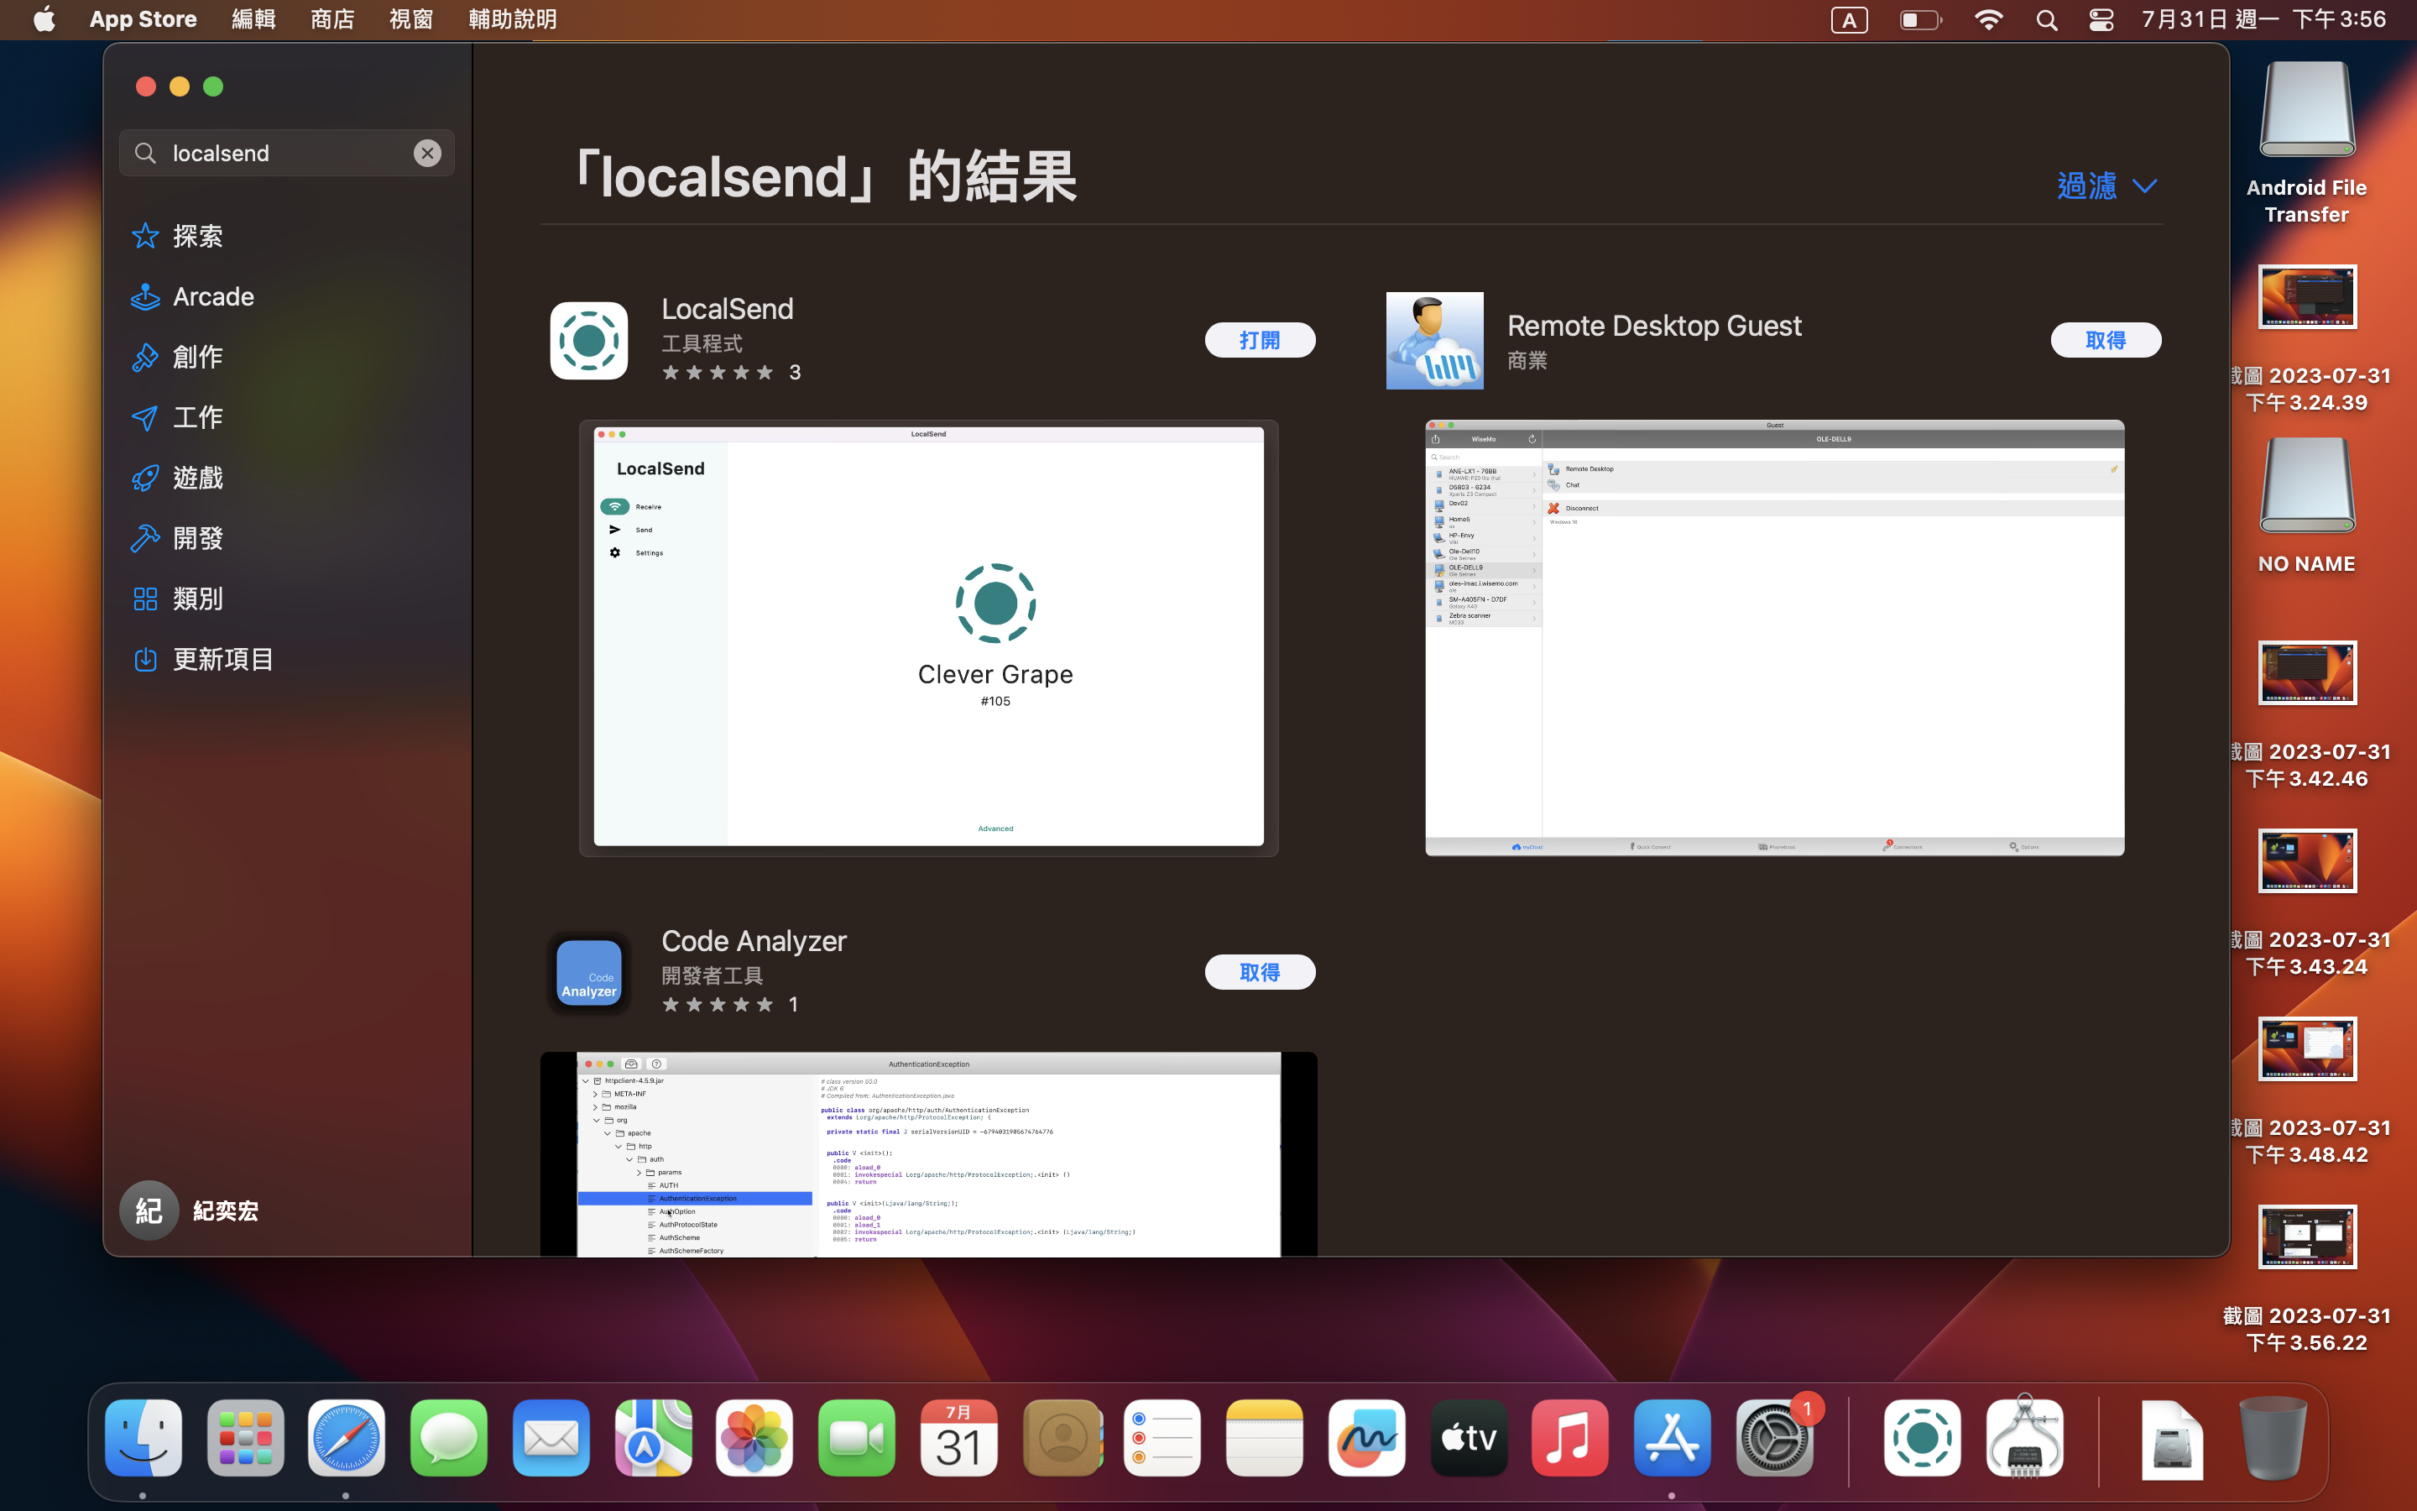Open LocalSend with the 打開 button
This screenshot has height=1511, width=2417.
pos(1260,340)
